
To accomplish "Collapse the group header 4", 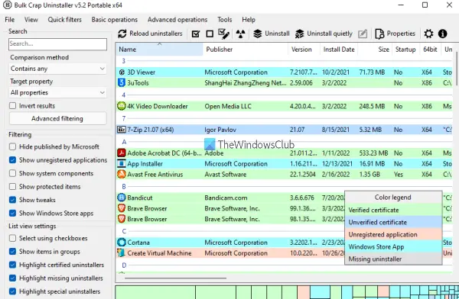I will [123, 95].
